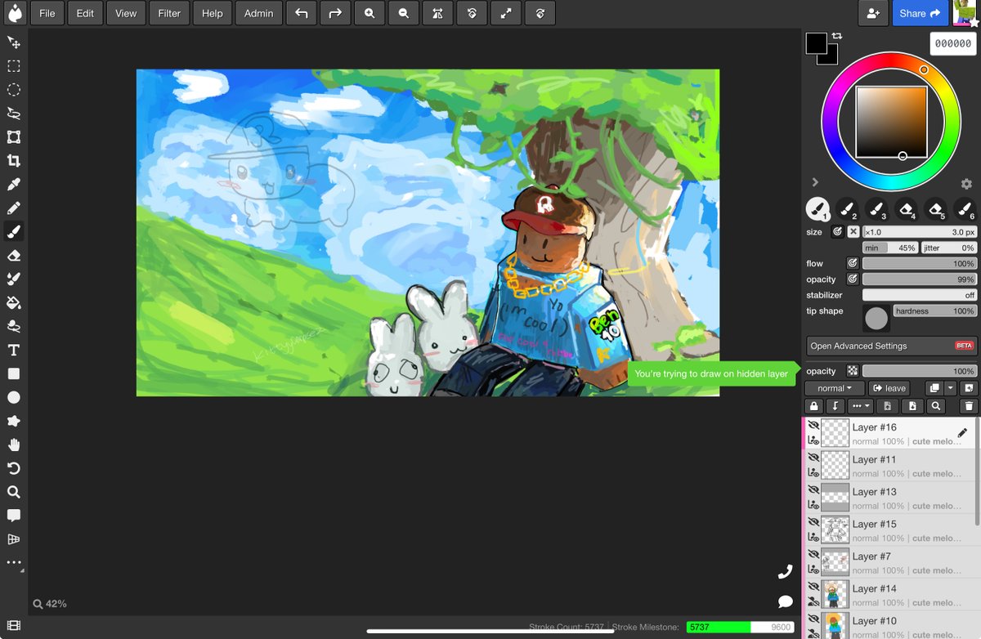Select the Rectangle shape tool

point(13,373)
